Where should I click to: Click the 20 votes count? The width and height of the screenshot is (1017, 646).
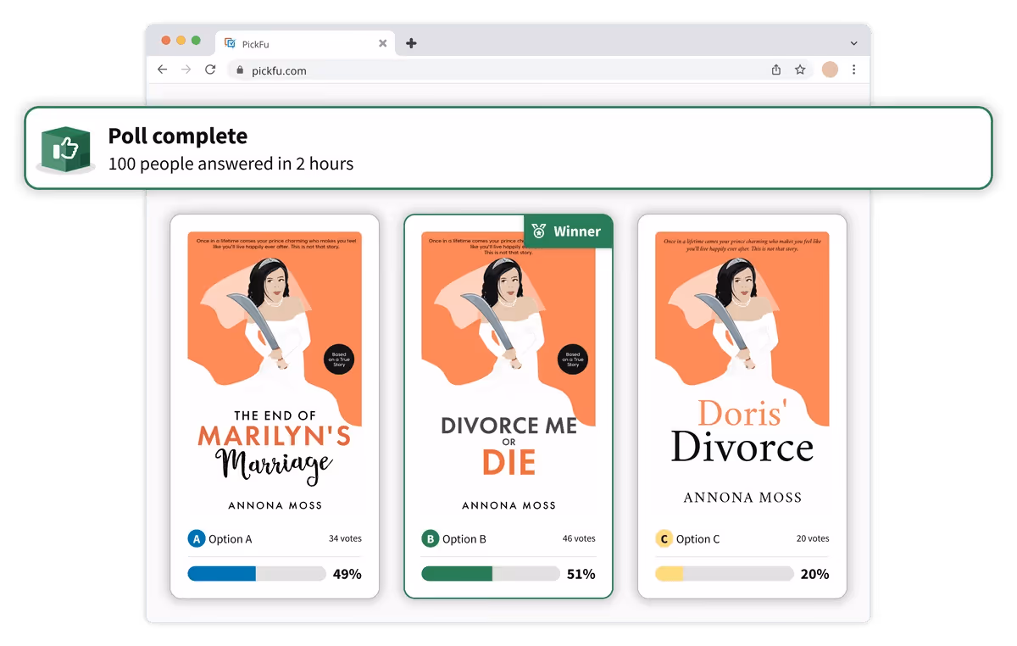click(x=813, y=538)
